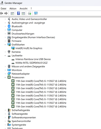Viewport: 101px width, 129px height.
Task: Select the Computer label
Action: click(x=17, y=30)
